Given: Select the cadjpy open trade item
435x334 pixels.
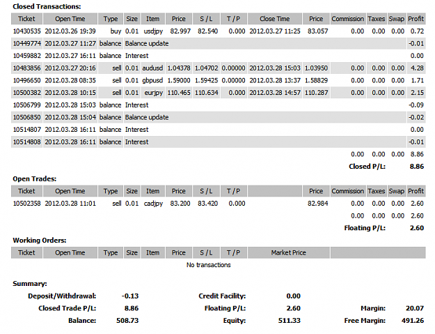Looking at the screenshot, I should (153, 204).
